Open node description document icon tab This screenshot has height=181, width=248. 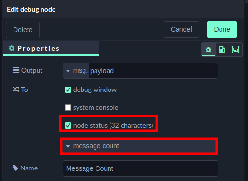[222, 50]
